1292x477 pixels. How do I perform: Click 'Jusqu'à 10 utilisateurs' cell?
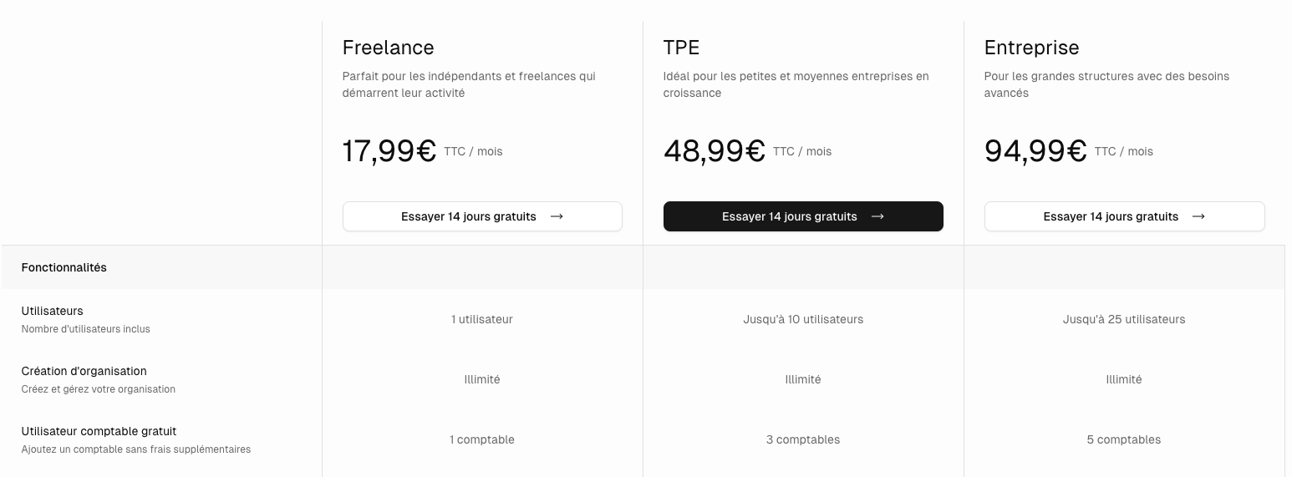click(803, 319)
